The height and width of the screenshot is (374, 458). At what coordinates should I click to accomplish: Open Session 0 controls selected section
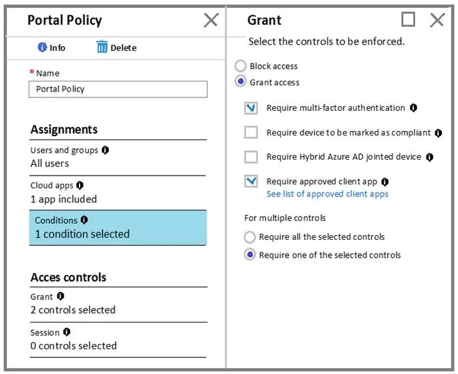[x=118, y=340]
